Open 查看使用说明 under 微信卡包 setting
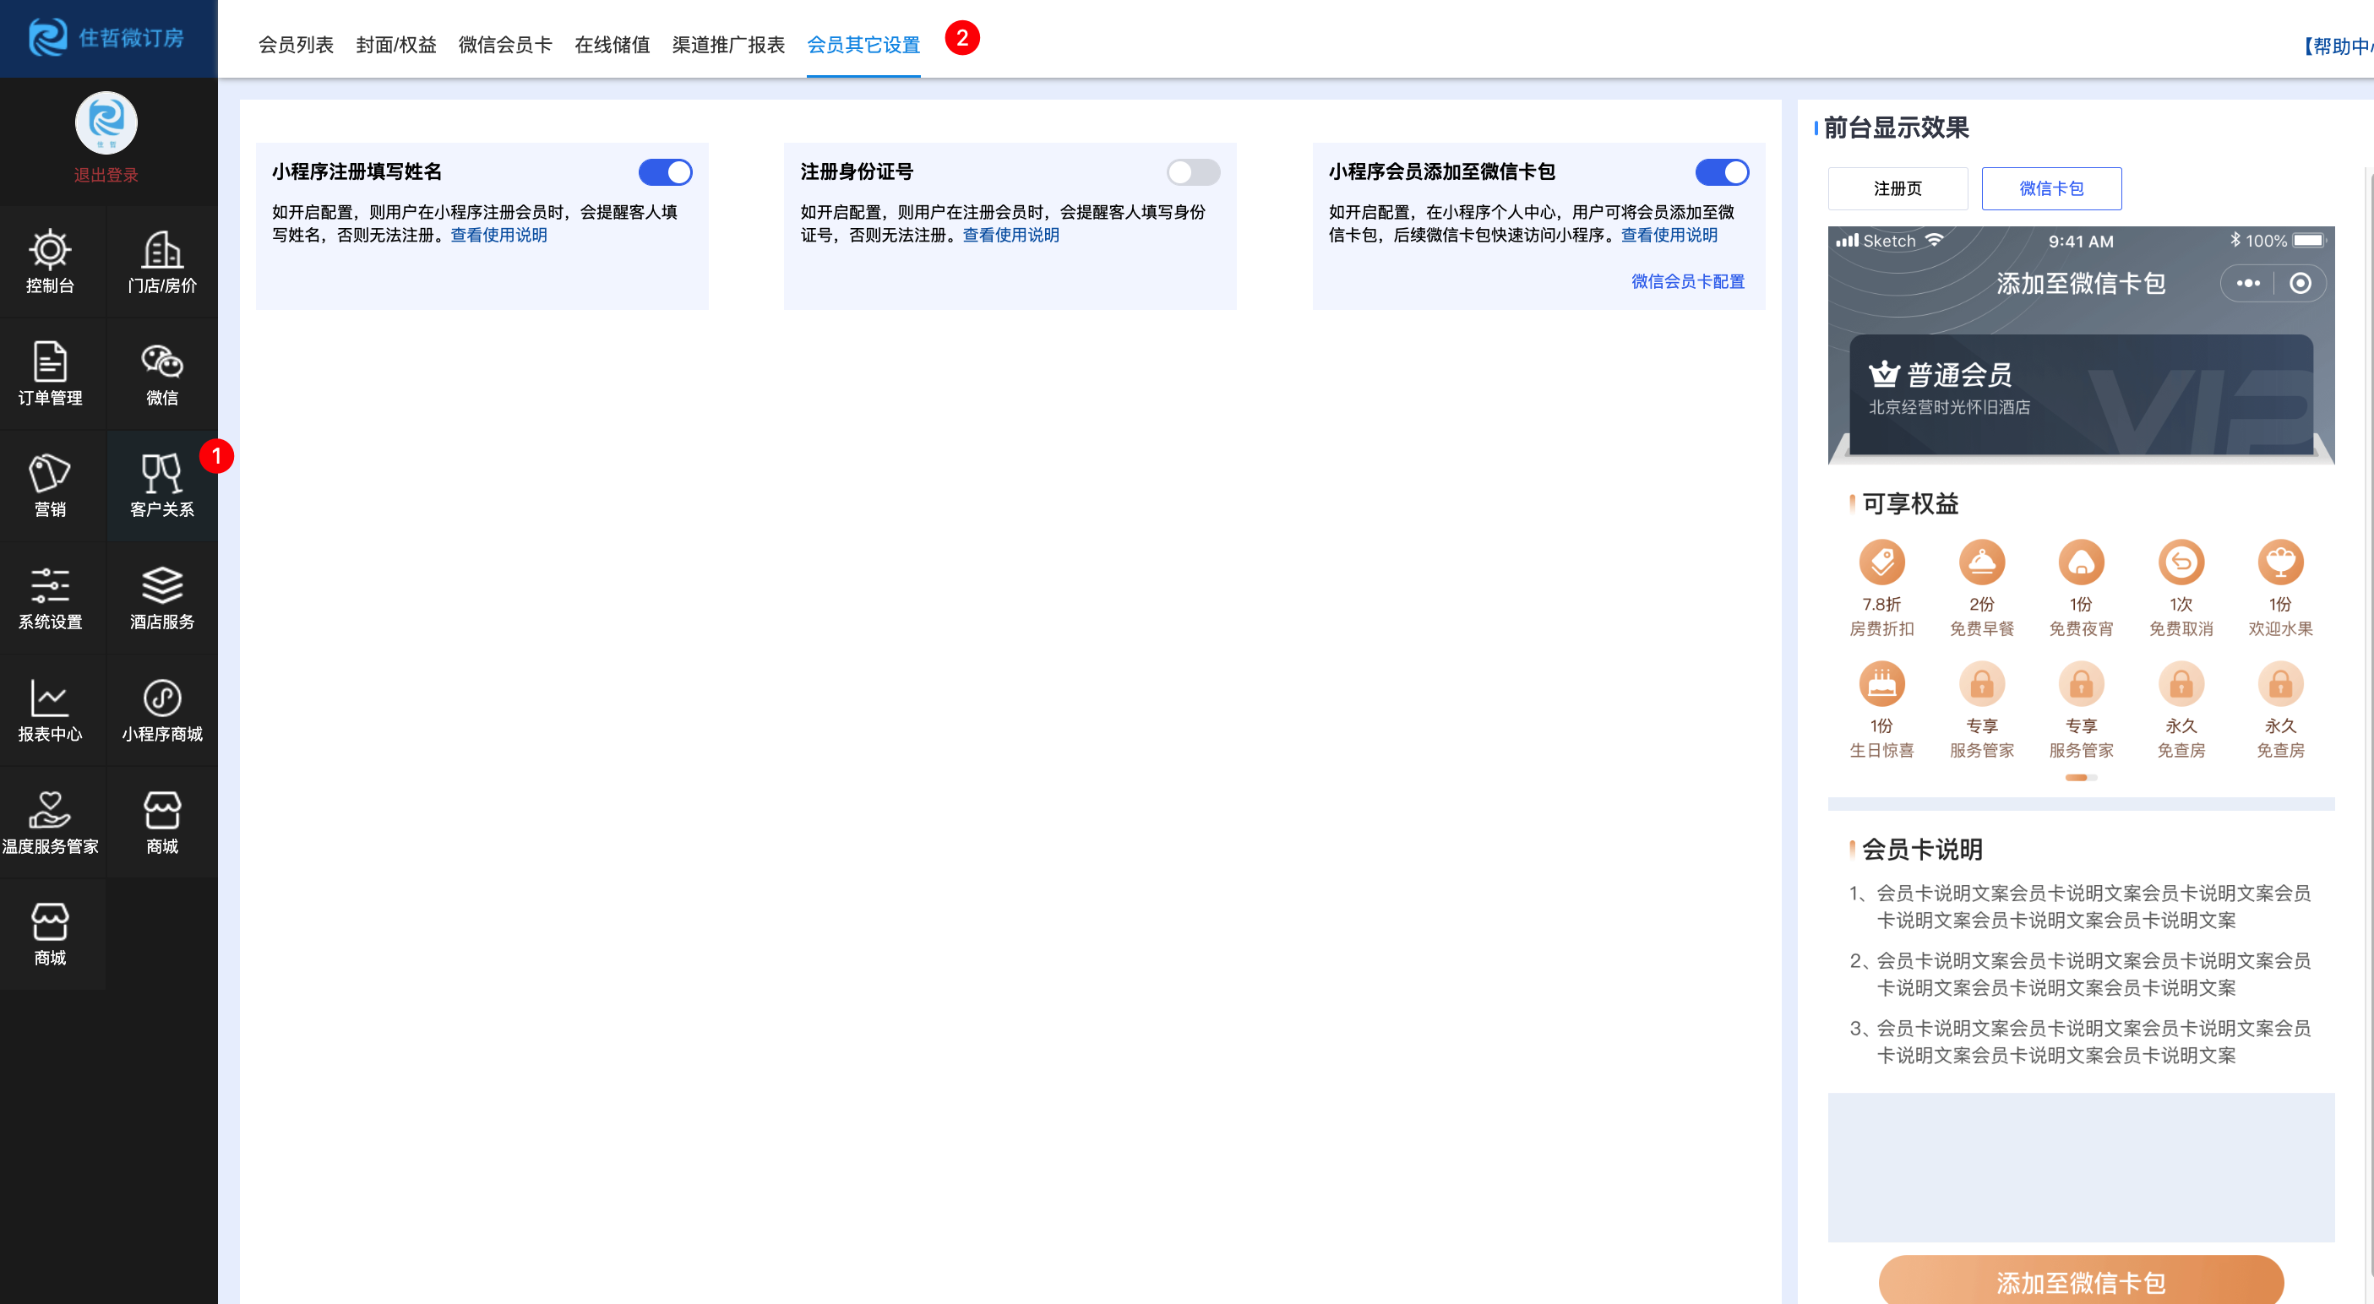Viewport: 2374px width, 1304px height. click(x=1669, y=235)
